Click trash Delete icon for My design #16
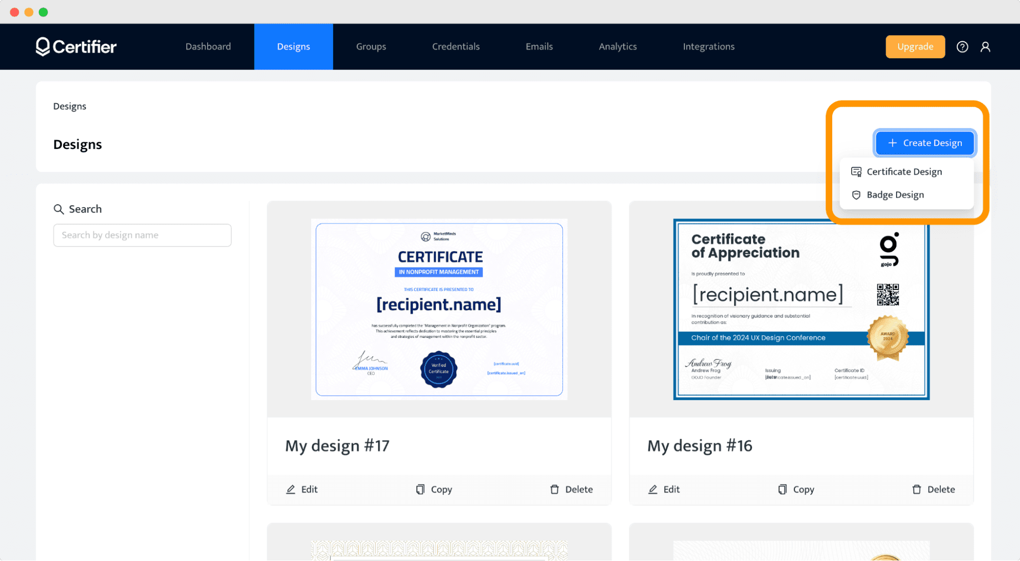1020x561 pixels. [916, 490]
